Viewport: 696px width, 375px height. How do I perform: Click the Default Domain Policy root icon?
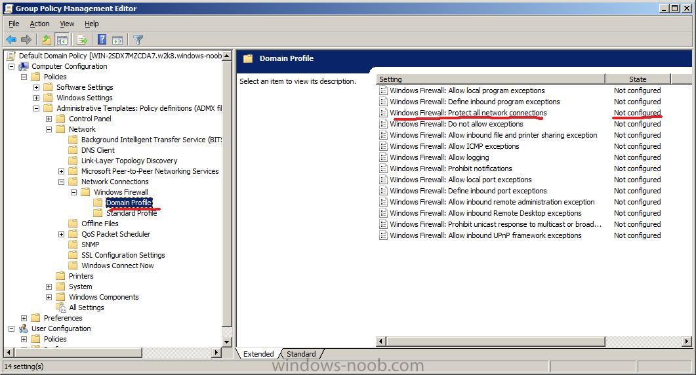(11, 56)
